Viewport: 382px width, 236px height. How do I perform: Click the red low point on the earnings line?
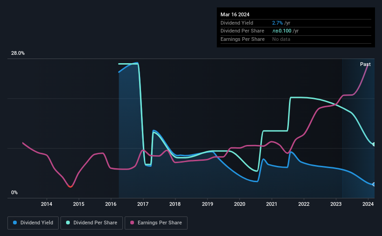point(70,186)
